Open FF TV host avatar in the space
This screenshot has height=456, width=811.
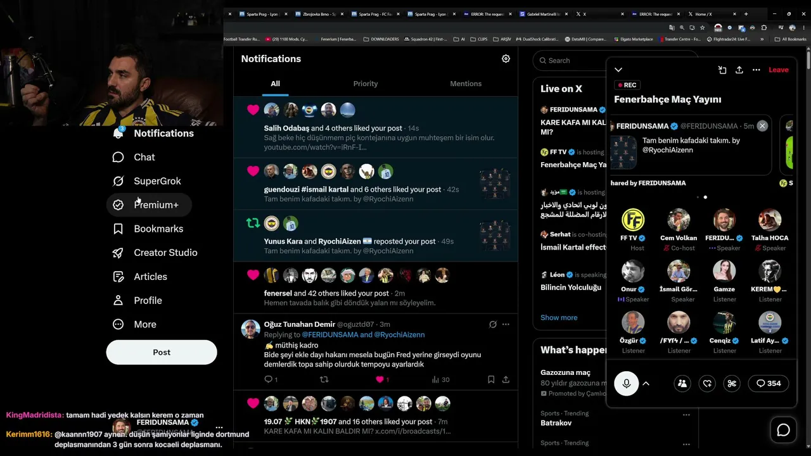632,220
